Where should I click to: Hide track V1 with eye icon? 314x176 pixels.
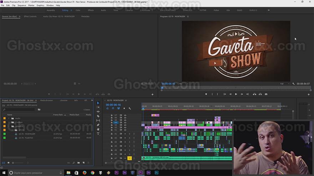(125, 130)
